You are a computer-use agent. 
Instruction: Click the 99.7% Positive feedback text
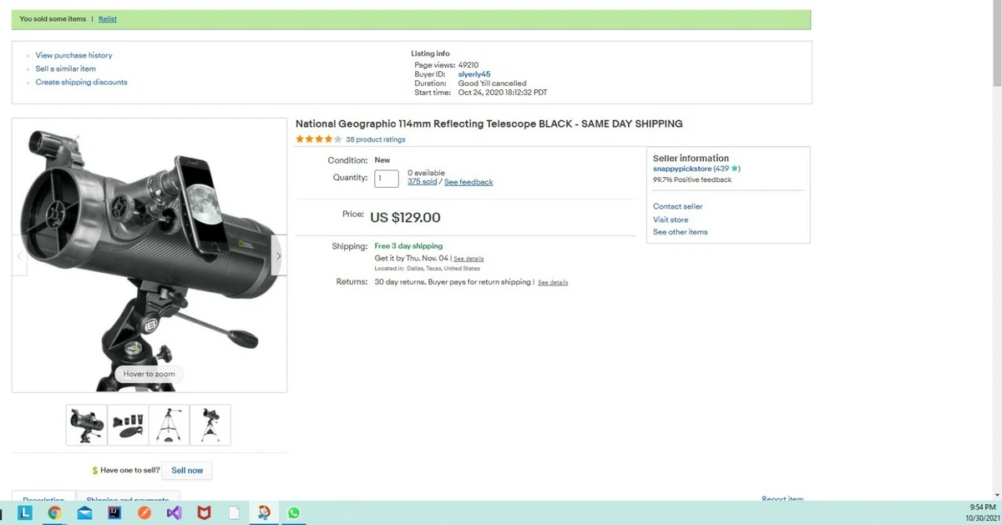(692, 179)
